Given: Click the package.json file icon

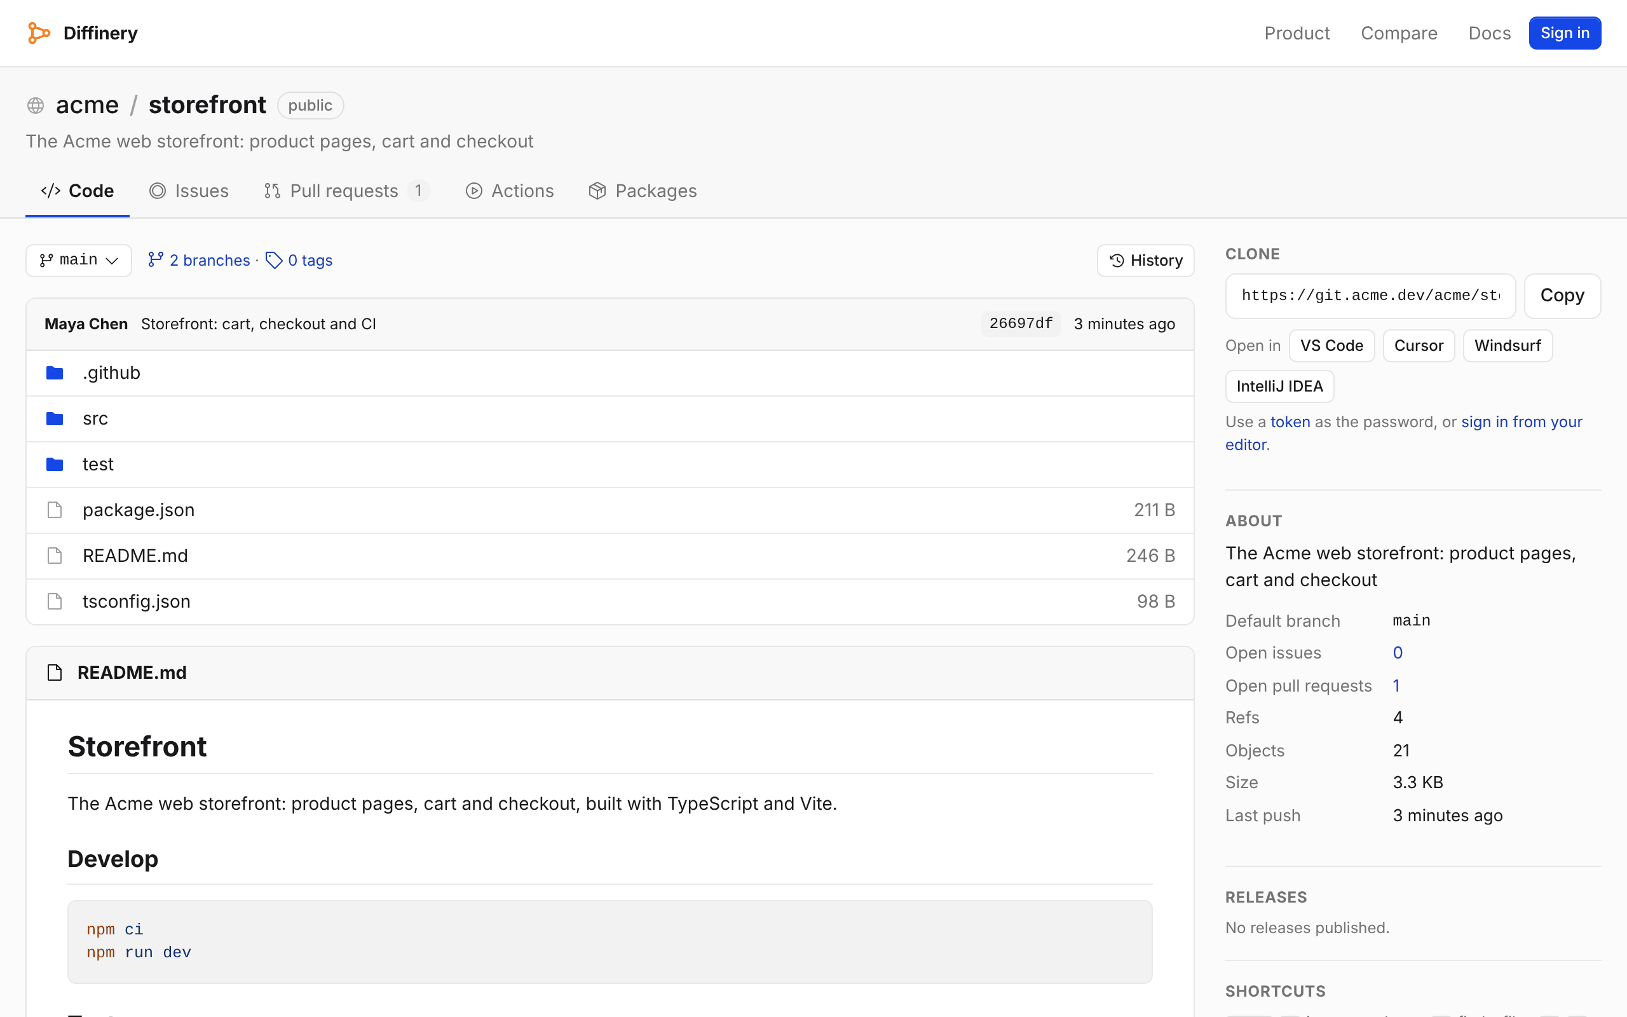Looking at the screenshot, I should tap(55, 510).
